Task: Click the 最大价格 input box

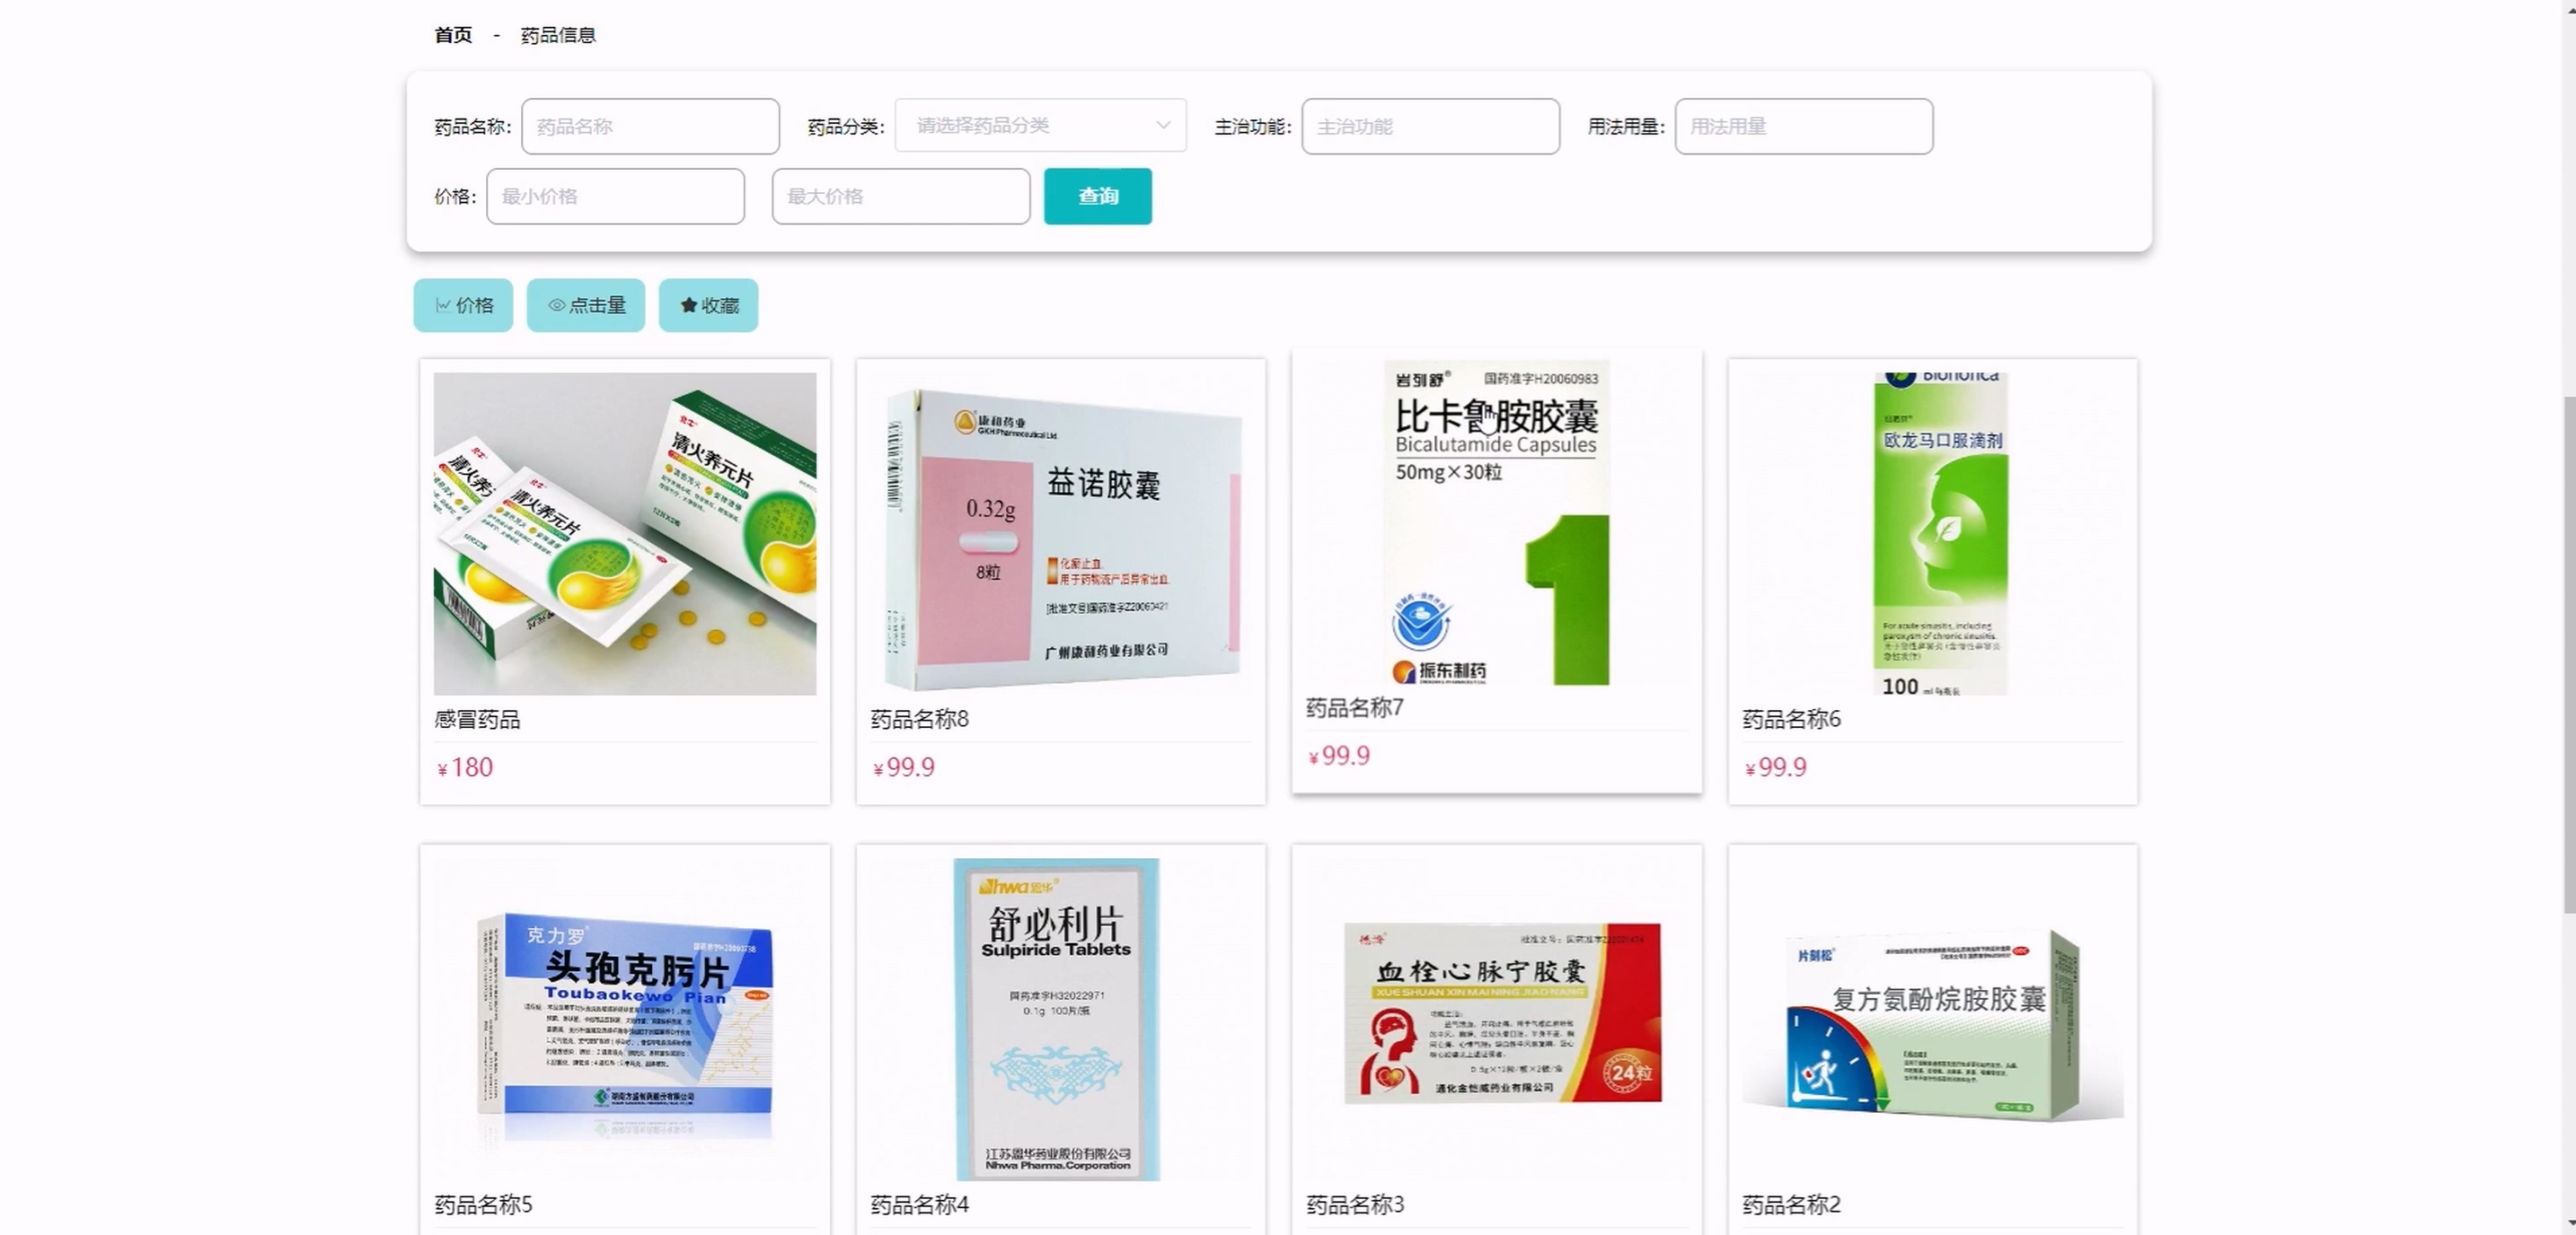Action: (900, 196)
